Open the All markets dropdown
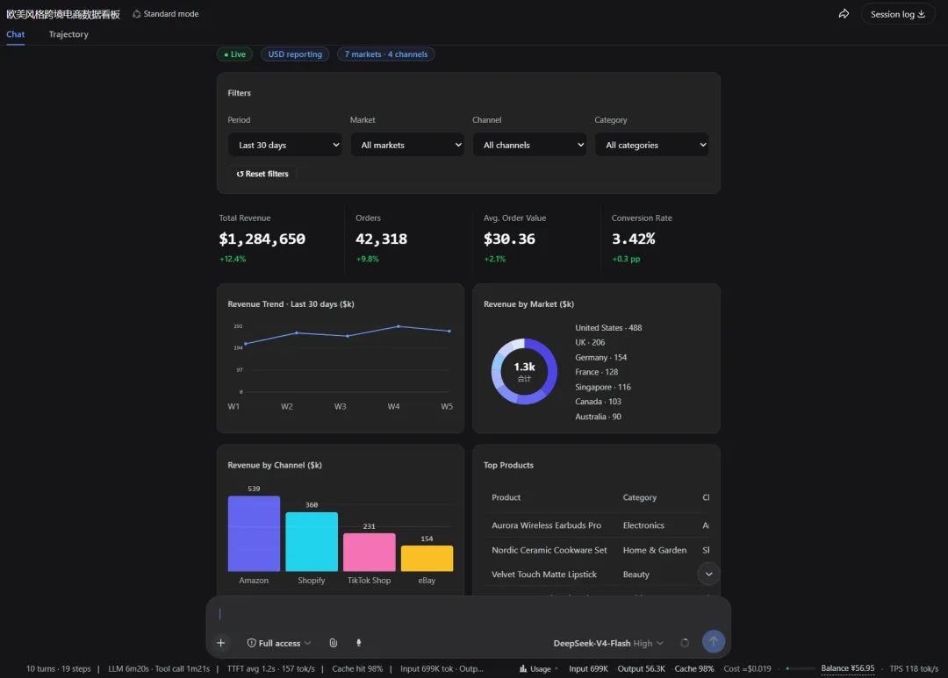 coord(407,145)
